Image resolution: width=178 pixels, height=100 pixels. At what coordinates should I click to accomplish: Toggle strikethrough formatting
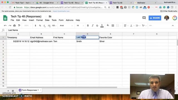(97, 26)
